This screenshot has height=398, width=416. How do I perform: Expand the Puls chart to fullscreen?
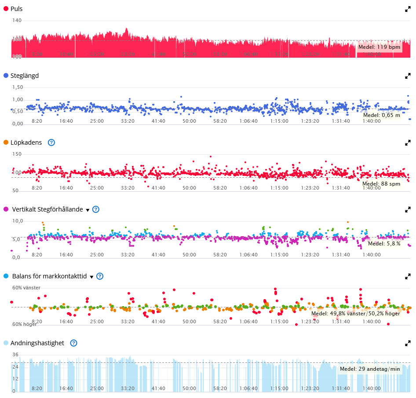click(408, 10)
